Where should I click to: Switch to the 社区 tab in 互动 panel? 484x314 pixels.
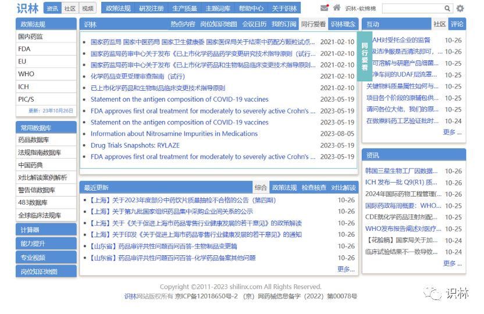click(x=440, y=24)
